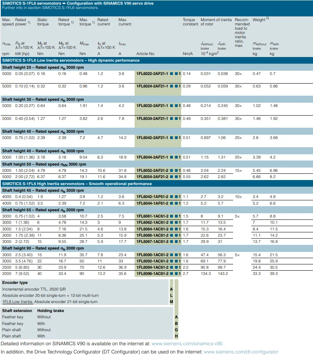The image size is (313, 355).
Task: Click article number 1FL6034-2AF21-1
Action: point(152,118)
